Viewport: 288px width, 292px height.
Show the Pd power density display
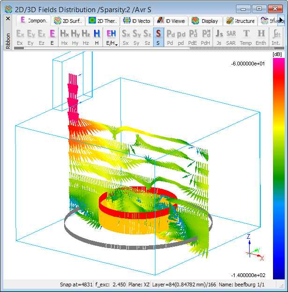(171, 37)
